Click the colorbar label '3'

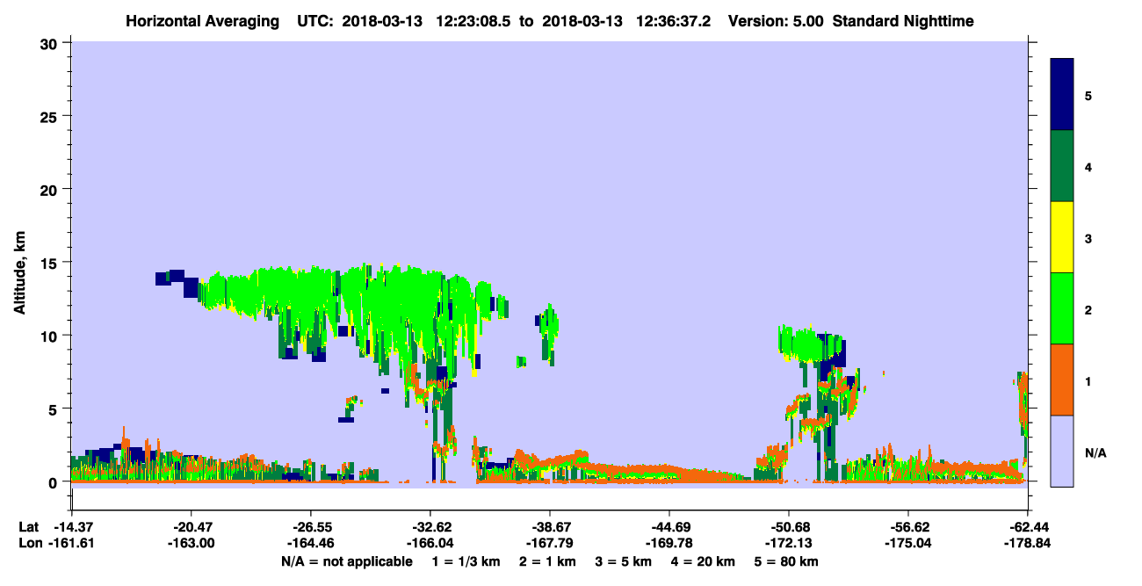1088,238
